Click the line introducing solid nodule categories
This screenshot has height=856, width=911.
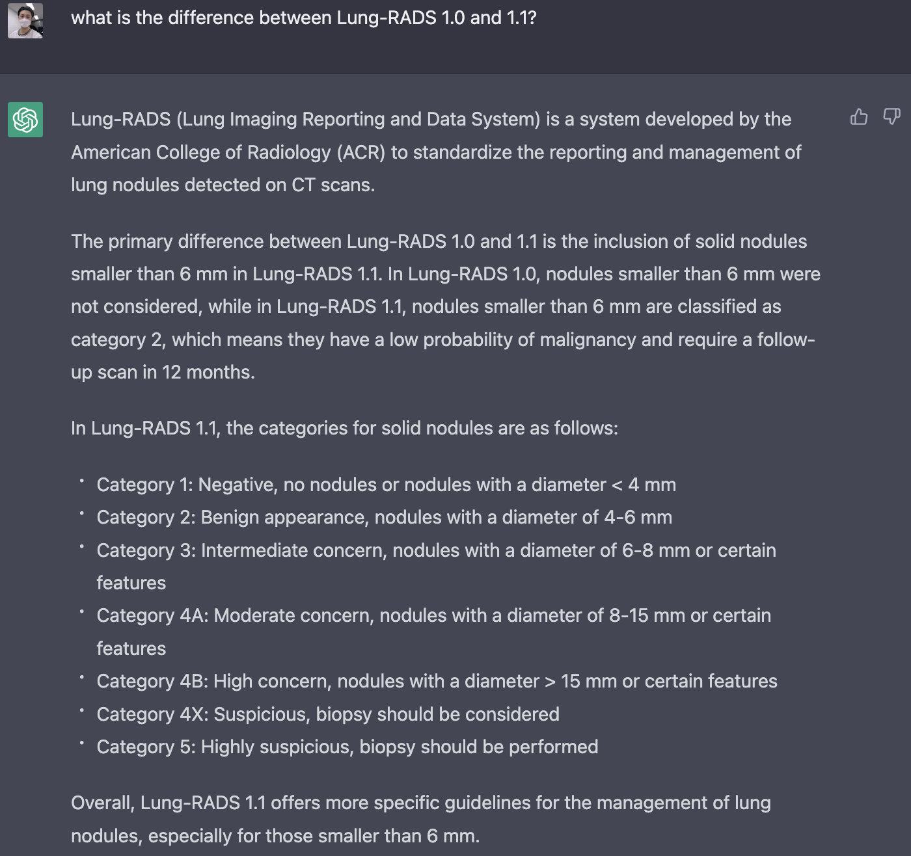pyautogui.click(x=344, y=428)
